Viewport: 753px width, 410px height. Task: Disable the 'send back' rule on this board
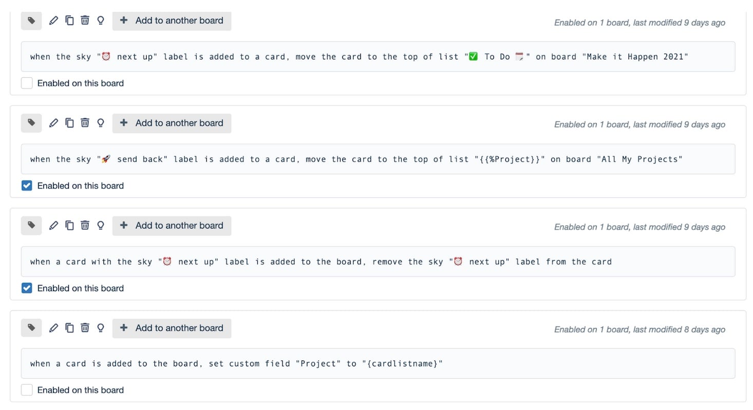click(27, 185)
